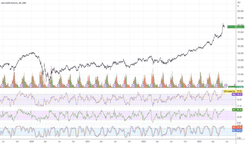Image resolution: width=245 pixels, height=144 pixels.
Task: Click the lb unit label
Action: (x=238, y=6)
